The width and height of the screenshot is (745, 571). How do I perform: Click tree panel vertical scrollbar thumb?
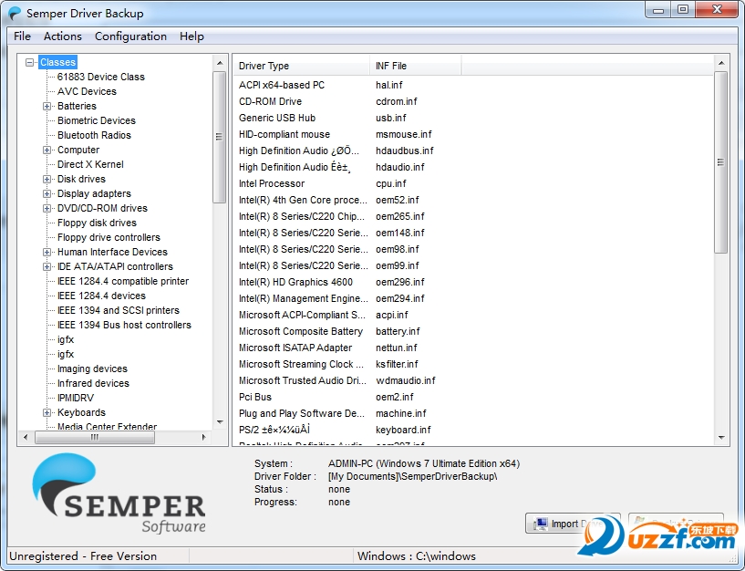point(219,137)
